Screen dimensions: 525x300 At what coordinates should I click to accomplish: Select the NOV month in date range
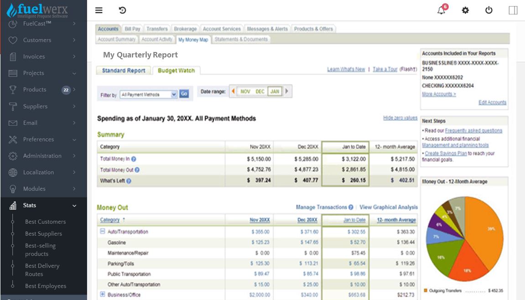click(x=245, y=92)
